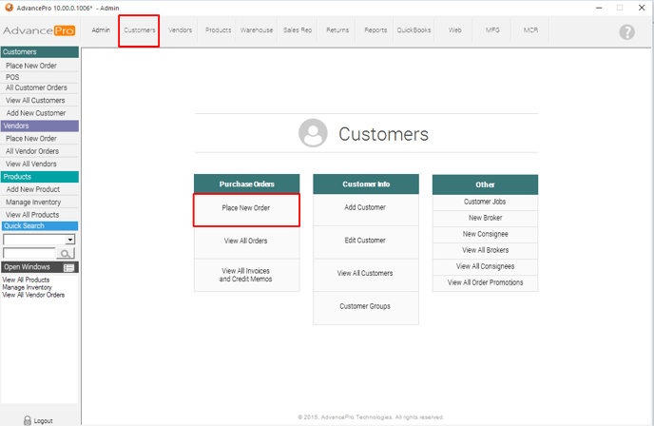Viewport: 654px width, 426px height.
Task: Open POS from the sidebar
Action: pyautogui.click(x=12, y=77)
